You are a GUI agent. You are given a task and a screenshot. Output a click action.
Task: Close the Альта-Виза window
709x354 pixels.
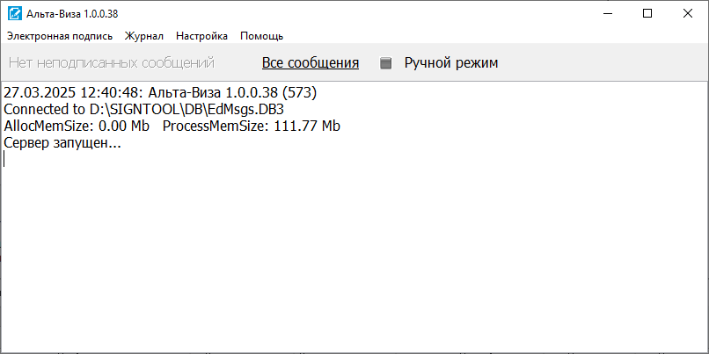pyautogui.click(x=688, y=13)
